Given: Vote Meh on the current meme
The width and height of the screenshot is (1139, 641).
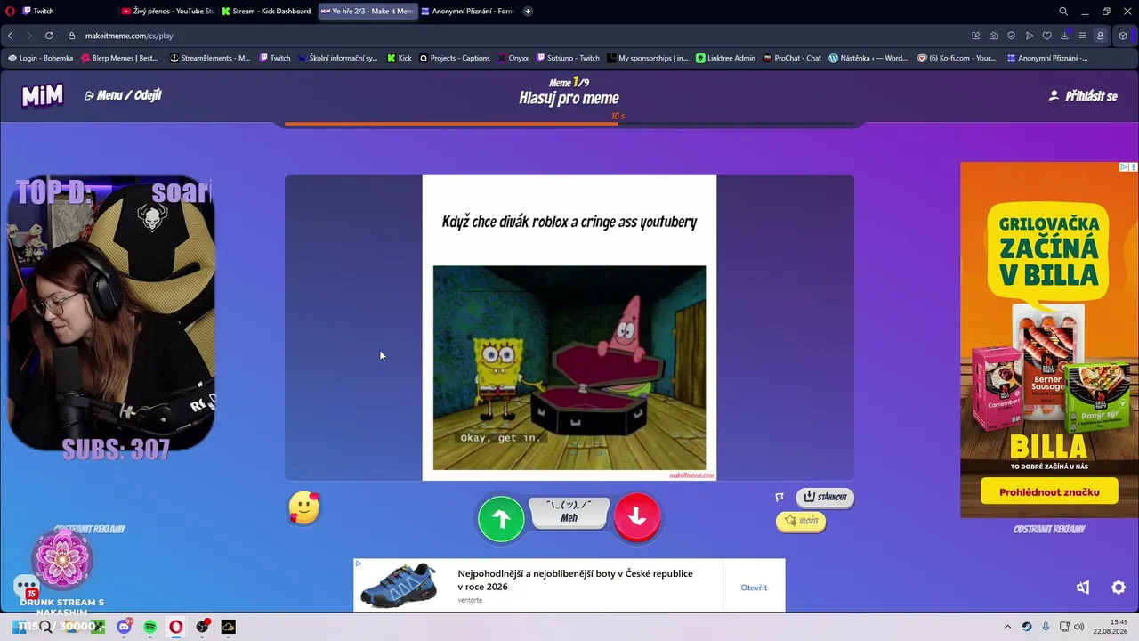Looking at the screenshot, I should (x=569, y=512).
